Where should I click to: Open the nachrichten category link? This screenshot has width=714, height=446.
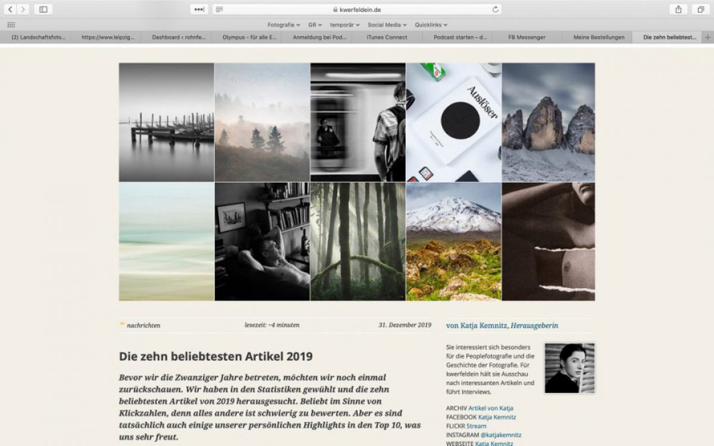tap(143, 325)
